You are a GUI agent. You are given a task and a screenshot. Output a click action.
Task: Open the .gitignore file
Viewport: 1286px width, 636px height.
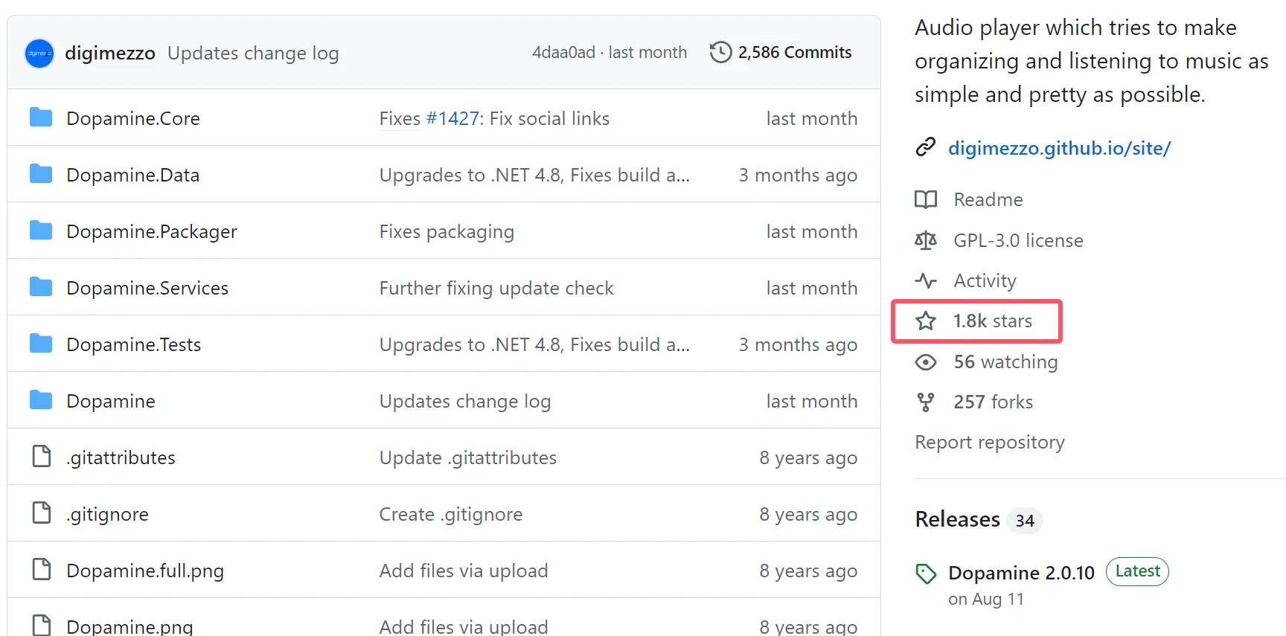108,515
